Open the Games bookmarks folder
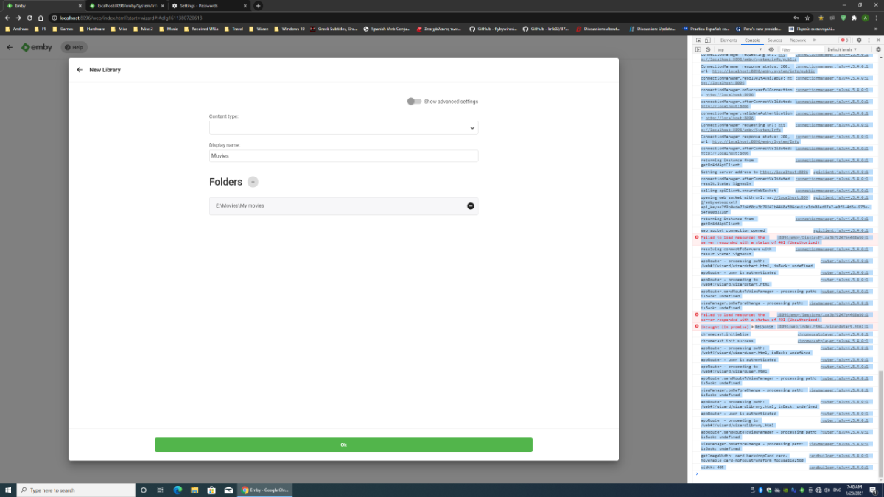The height and width of the screenshot is (497, 884). [x=63, y=29]
